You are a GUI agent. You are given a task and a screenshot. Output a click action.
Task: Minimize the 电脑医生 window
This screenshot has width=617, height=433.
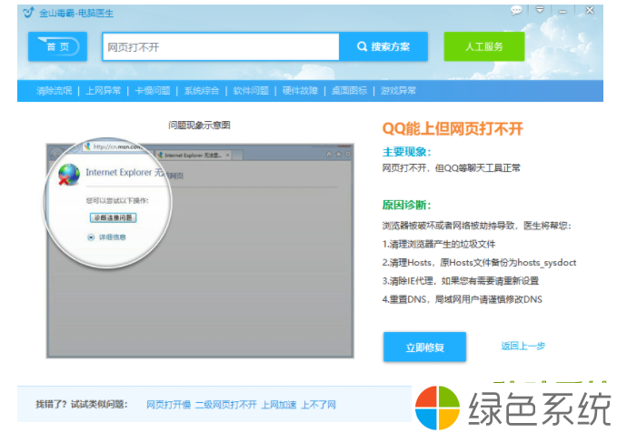(562, 11)
